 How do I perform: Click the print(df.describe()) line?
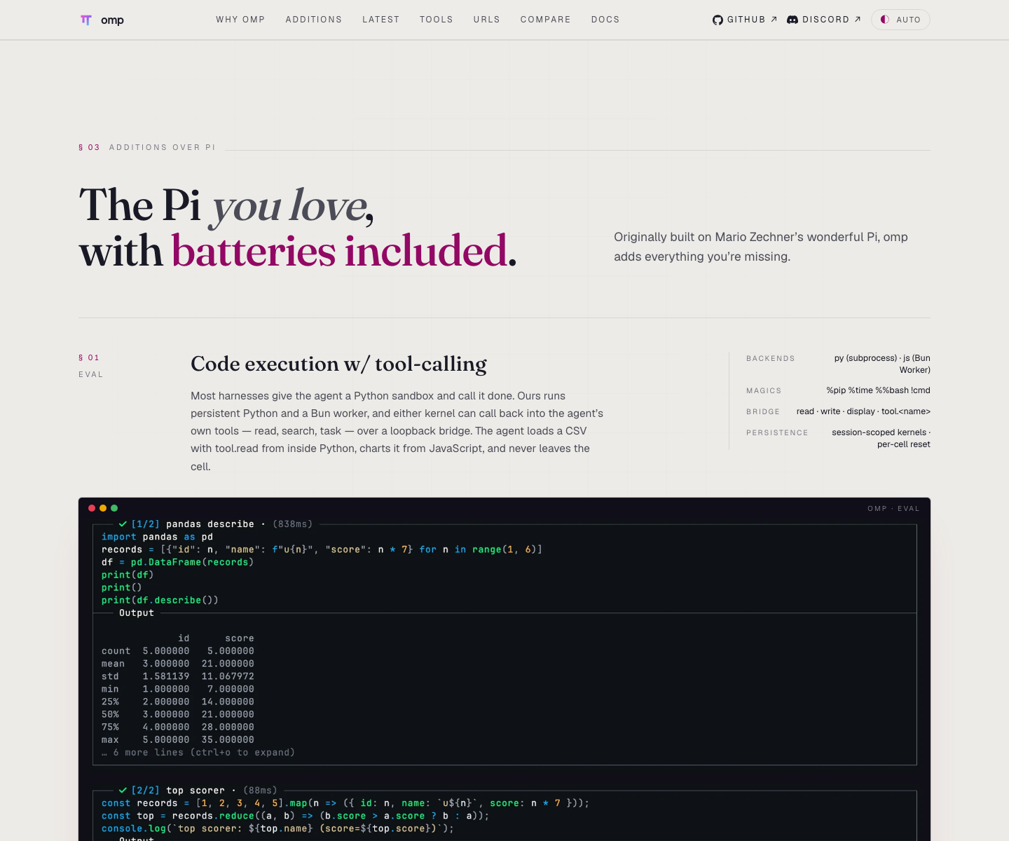click(x=160, y=600)
